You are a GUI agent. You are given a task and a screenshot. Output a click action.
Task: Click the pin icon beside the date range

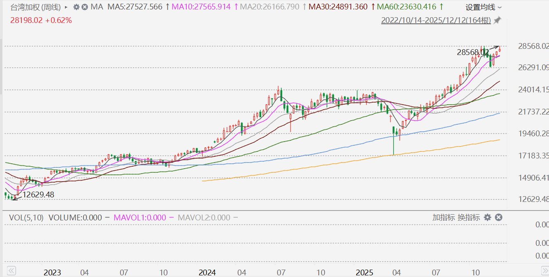[497, 20]
